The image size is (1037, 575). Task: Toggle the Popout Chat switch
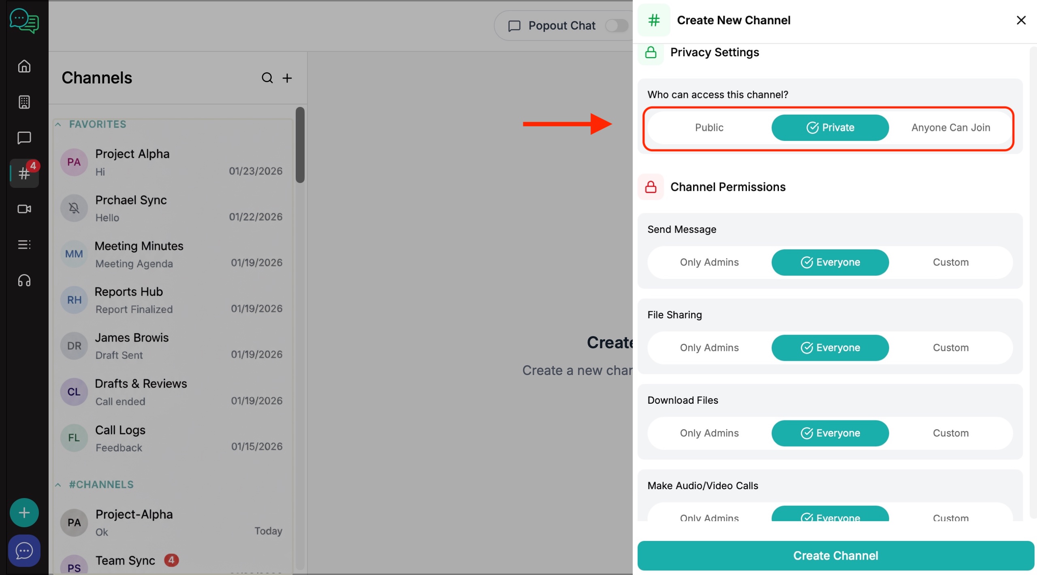[616, 26]
